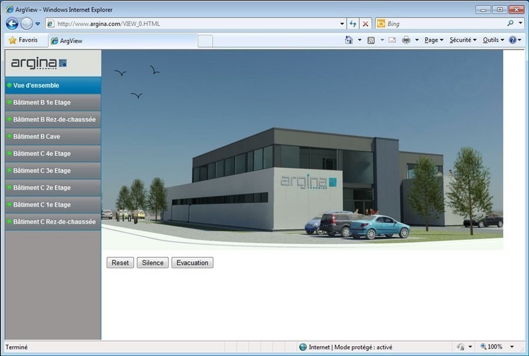Click the Help question mark icon
This screenshot has height=356, width=529.
point(512,40)
